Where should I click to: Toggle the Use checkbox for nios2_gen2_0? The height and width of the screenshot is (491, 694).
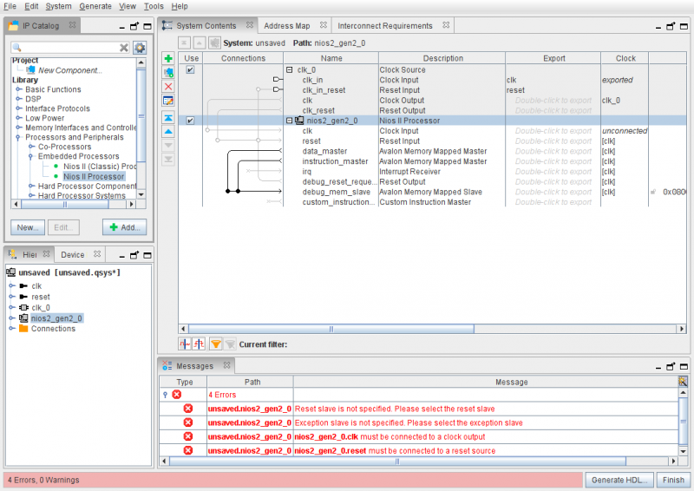(190, 121)
